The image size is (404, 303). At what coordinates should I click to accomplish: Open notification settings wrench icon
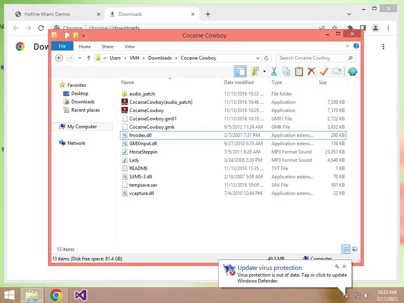pos(337,266)
